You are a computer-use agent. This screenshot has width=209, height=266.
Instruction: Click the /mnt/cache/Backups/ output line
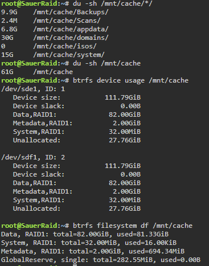pos(55,12)
